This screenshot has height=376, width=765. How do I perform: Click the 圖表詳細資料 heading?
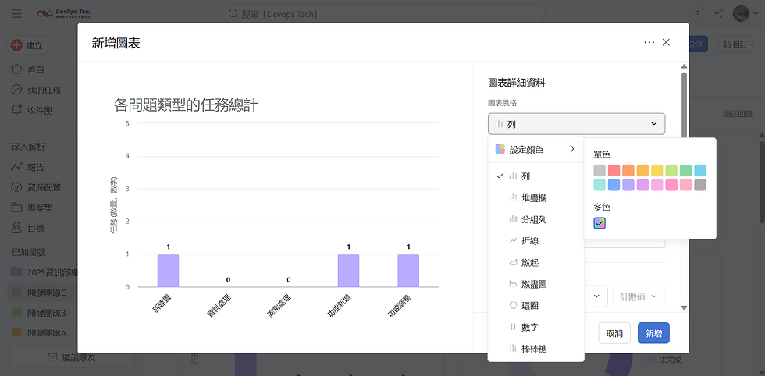click(517, 83)
